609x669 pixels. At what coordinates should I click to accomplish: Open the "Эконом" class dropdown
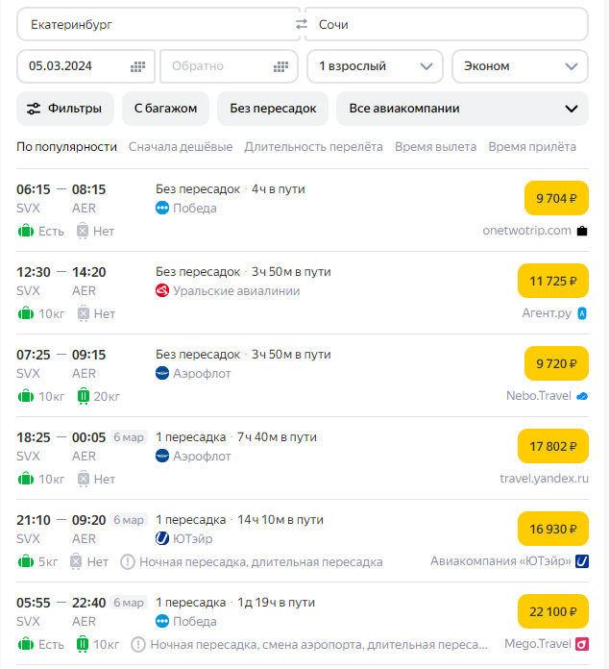(x=520, y=66)
